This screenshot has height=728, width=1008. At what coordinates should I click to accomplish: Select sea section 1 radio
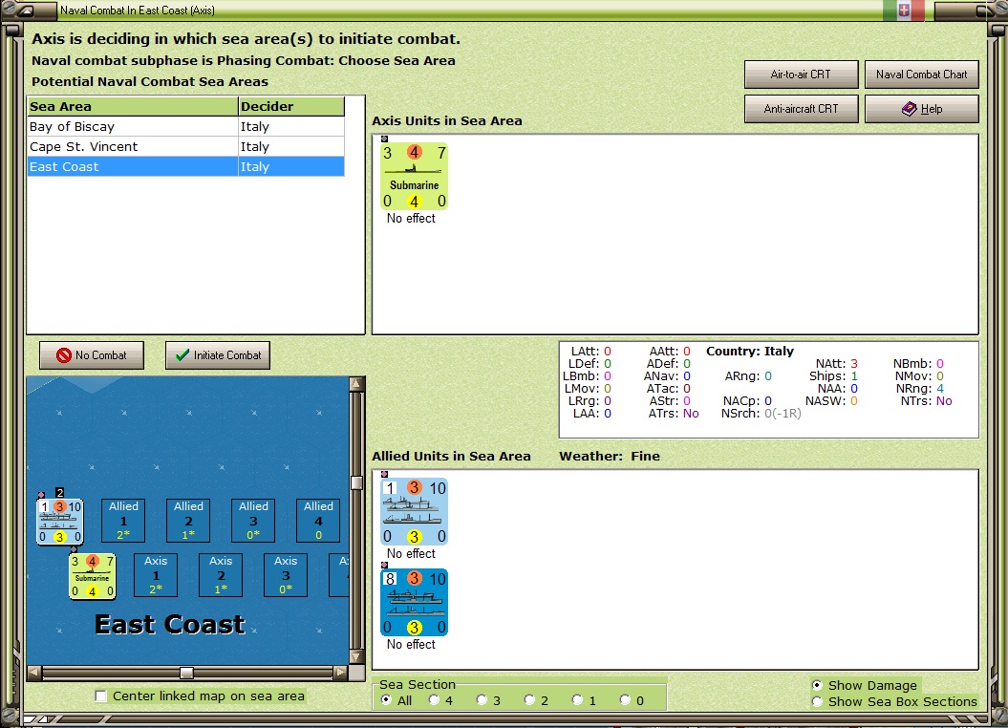[577, 699]
